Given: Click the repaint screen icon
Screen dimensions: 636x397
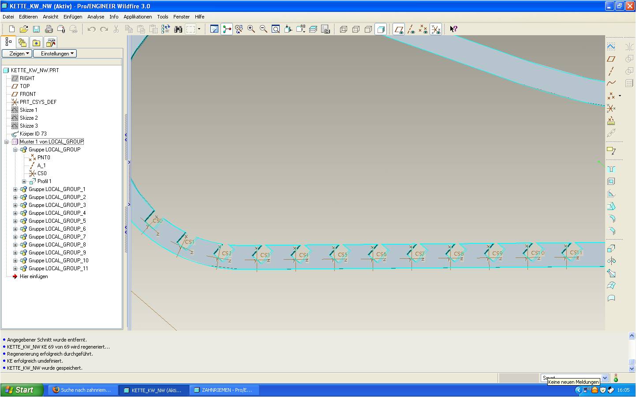Looking at the screenshot, I should tap(214, 29).
